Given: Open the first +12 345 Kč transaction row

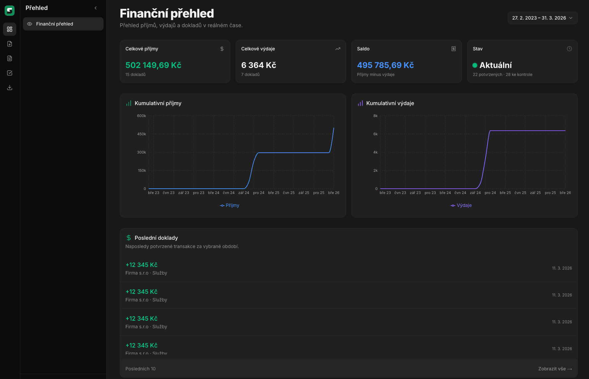Looking at the screenshot, I should [348, 268].
